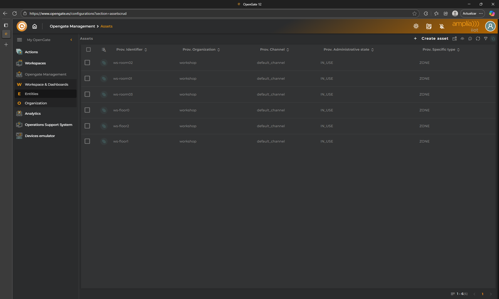Viewport: 499px width, 299px height.
Task: Open the user profile avatar
Action: coord(490,26)
